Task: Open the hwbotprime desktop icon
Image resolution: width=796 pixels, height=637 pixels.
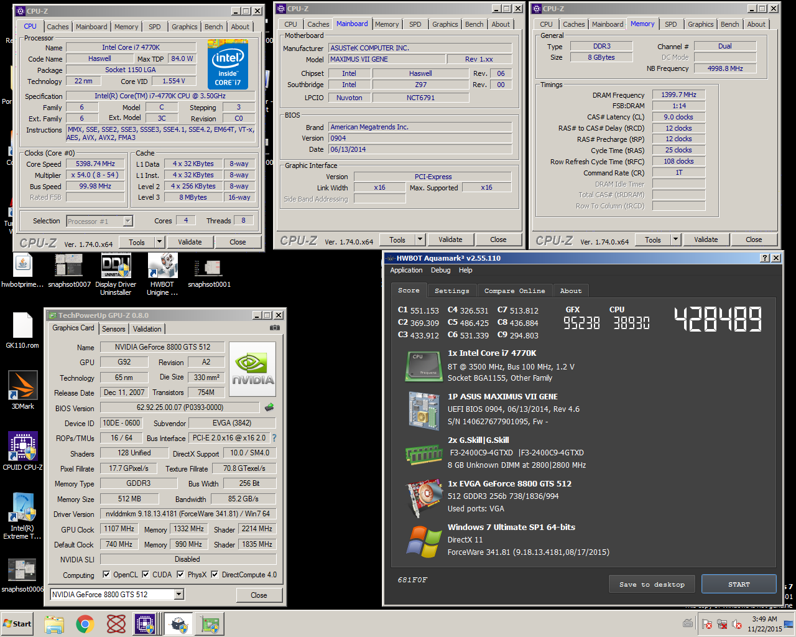Action: click(22, 266)
